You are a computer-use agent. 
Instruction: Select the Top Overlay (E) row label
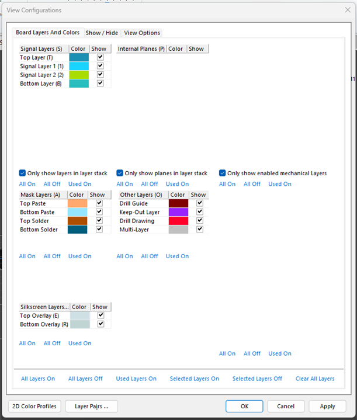click(x=39, y=315)
